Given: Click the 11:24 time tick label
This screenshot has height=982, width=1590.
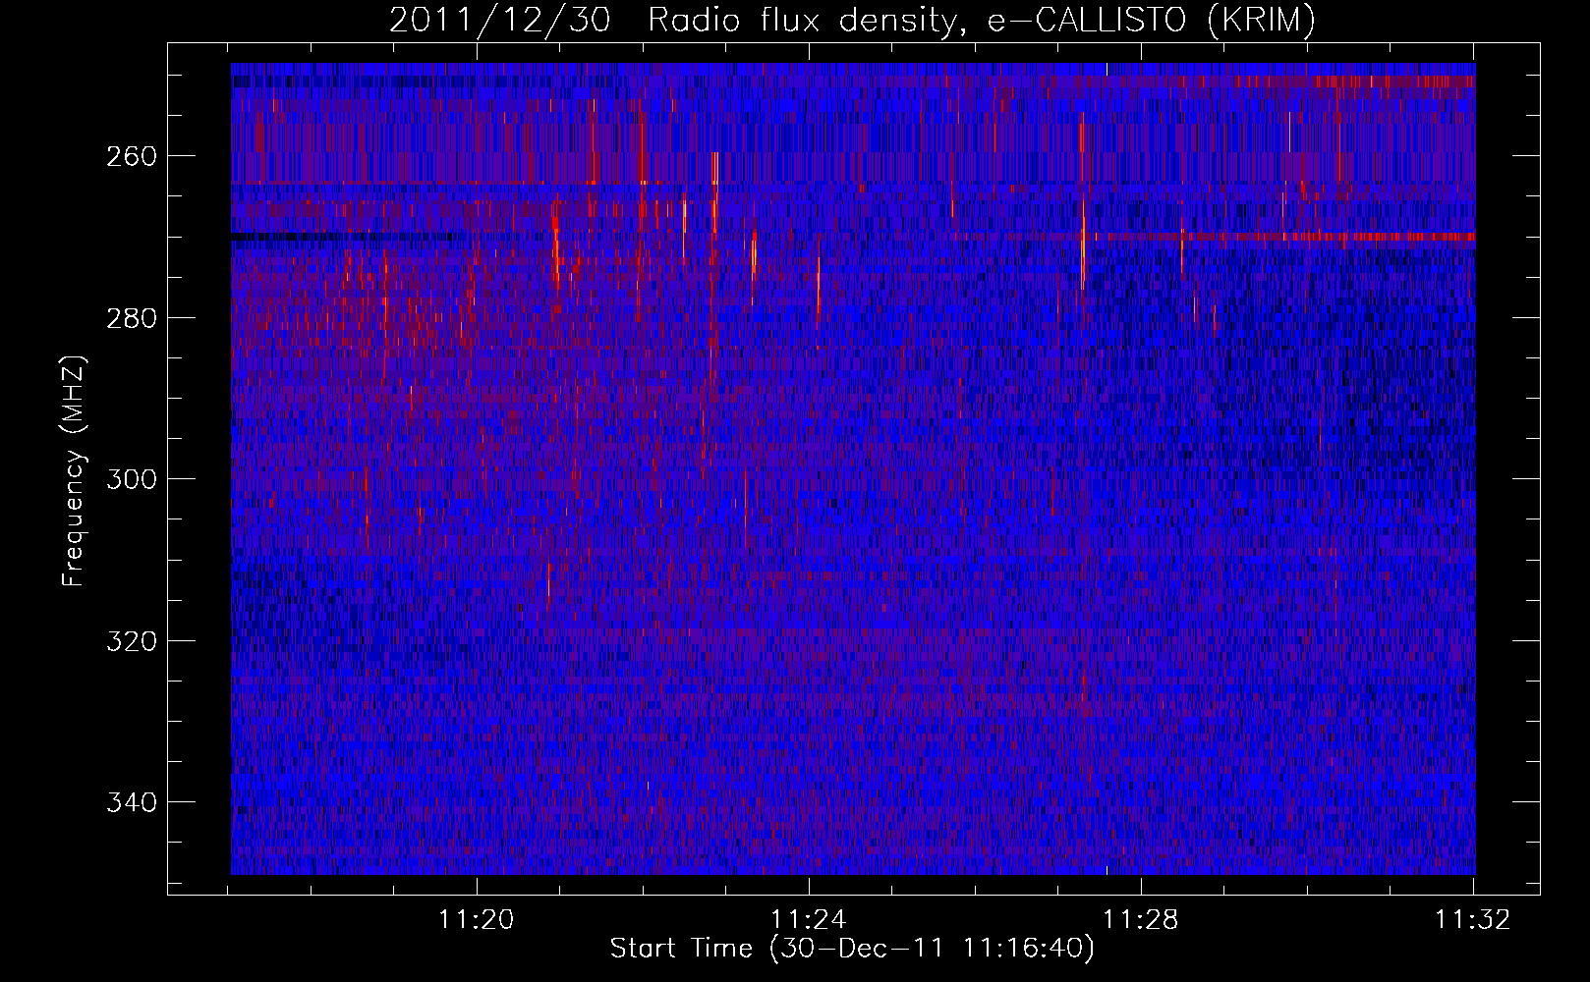Looking at the screenshot, I should tap(809, 920).
